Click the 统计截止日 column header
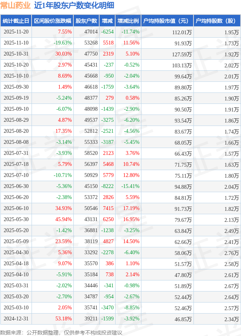241x336 pixels. click(x=16, y=21)
